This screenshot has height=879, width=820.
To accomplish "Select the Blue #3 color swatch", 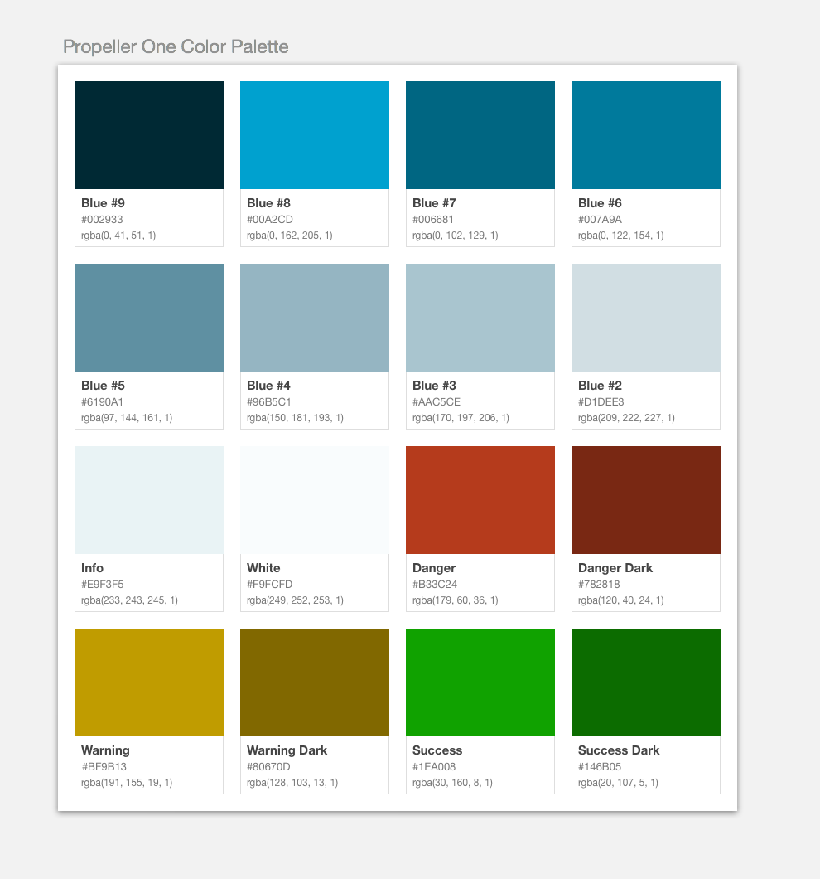I will [480, 318].
